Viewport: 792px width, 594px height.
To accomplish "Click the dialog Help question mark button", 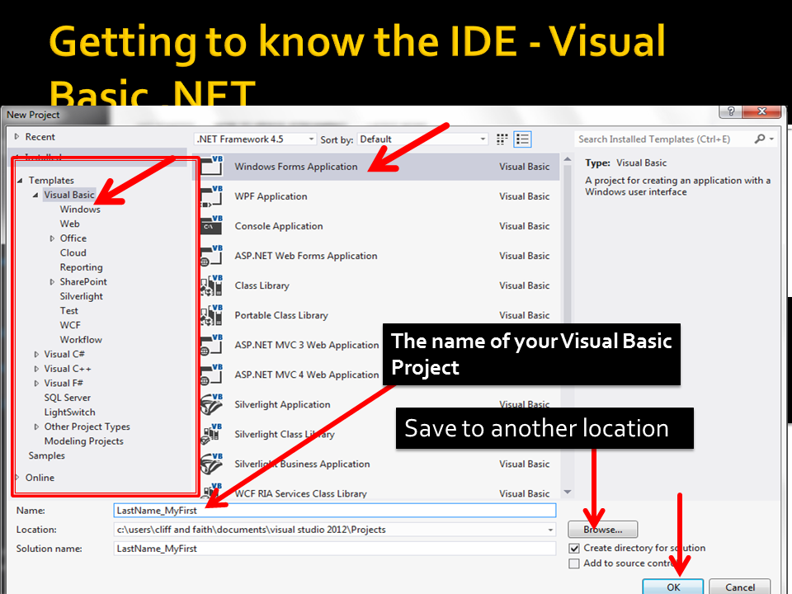I will click(x=730, y=111).
